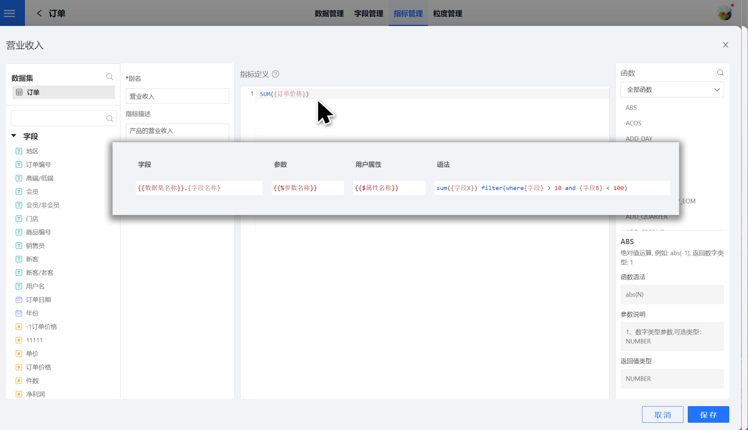Click the field search input box
This screenshot has height=430, width=748.
58,118
